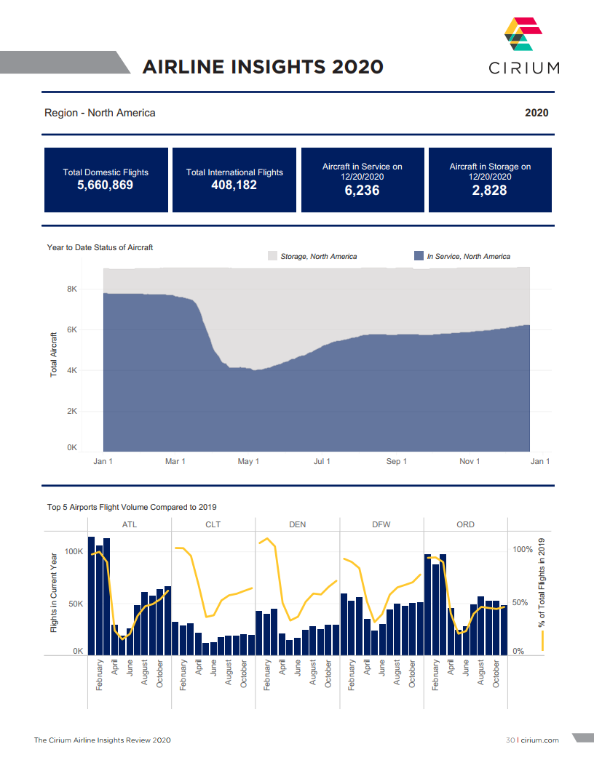Select the Total International Flights card
The width and height of the screenshot is (594, 768).
pyautogui.click(x=234, y=180)
